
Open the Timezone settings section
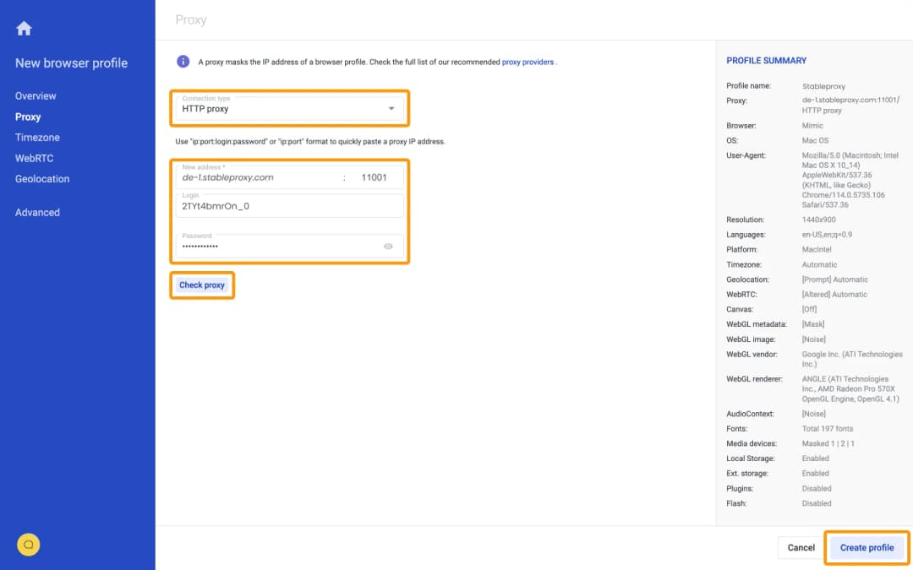pos(37,138)
